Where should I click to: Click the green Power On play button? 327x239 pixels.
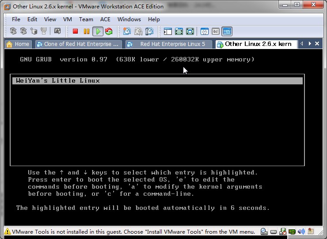98,31
